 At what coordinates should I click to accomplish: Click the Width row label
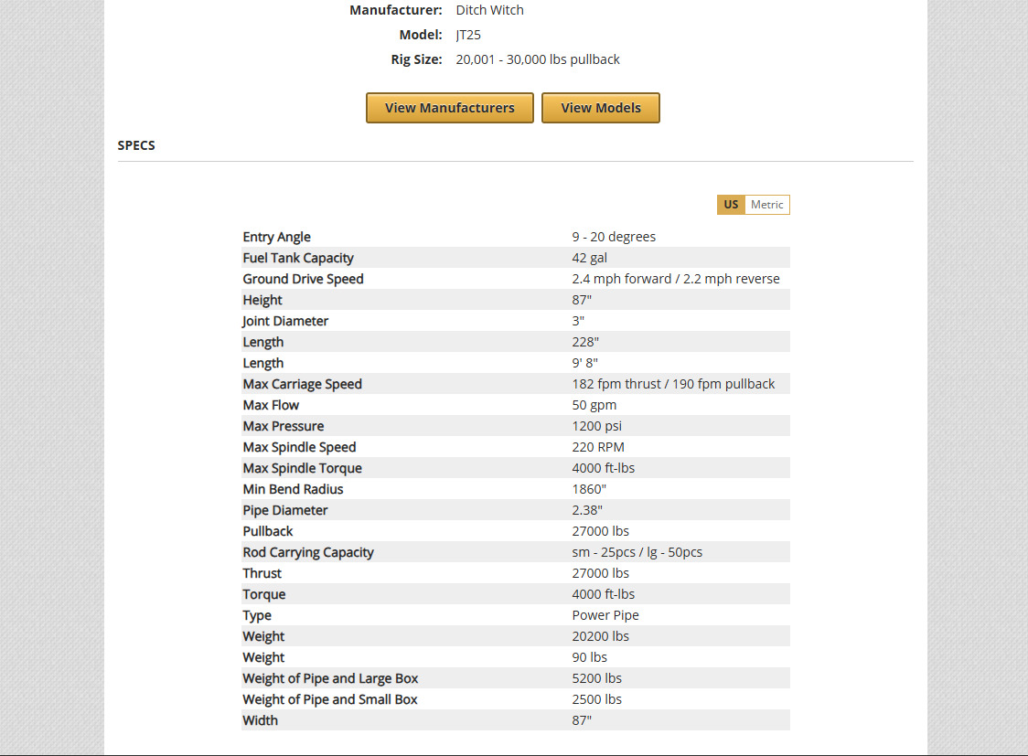pos(261,720)
